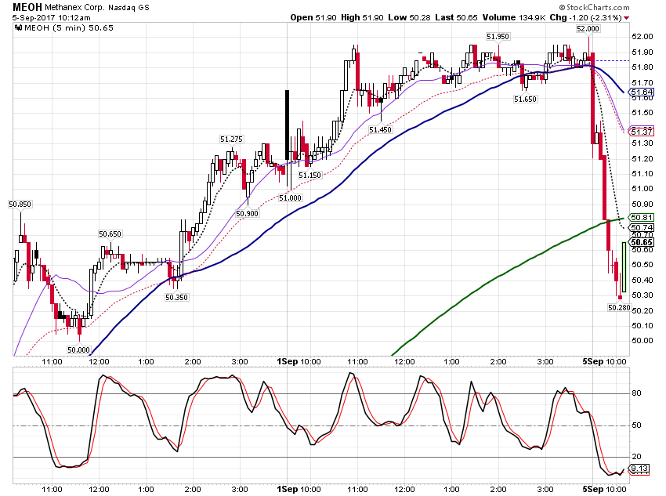
Task: Click the 20 level label on stochastic panel
Action: pyautogui.click(x=637, y=457)
